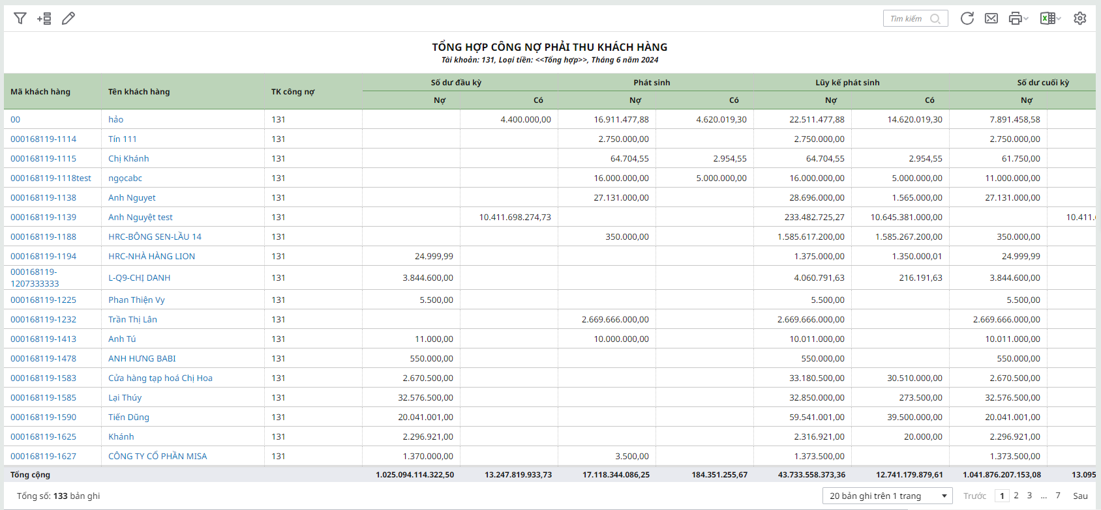The height and width of the screenshot is (510, 1101).
Task: Open customer code 000168119-1188
Action: pos(44,236)
